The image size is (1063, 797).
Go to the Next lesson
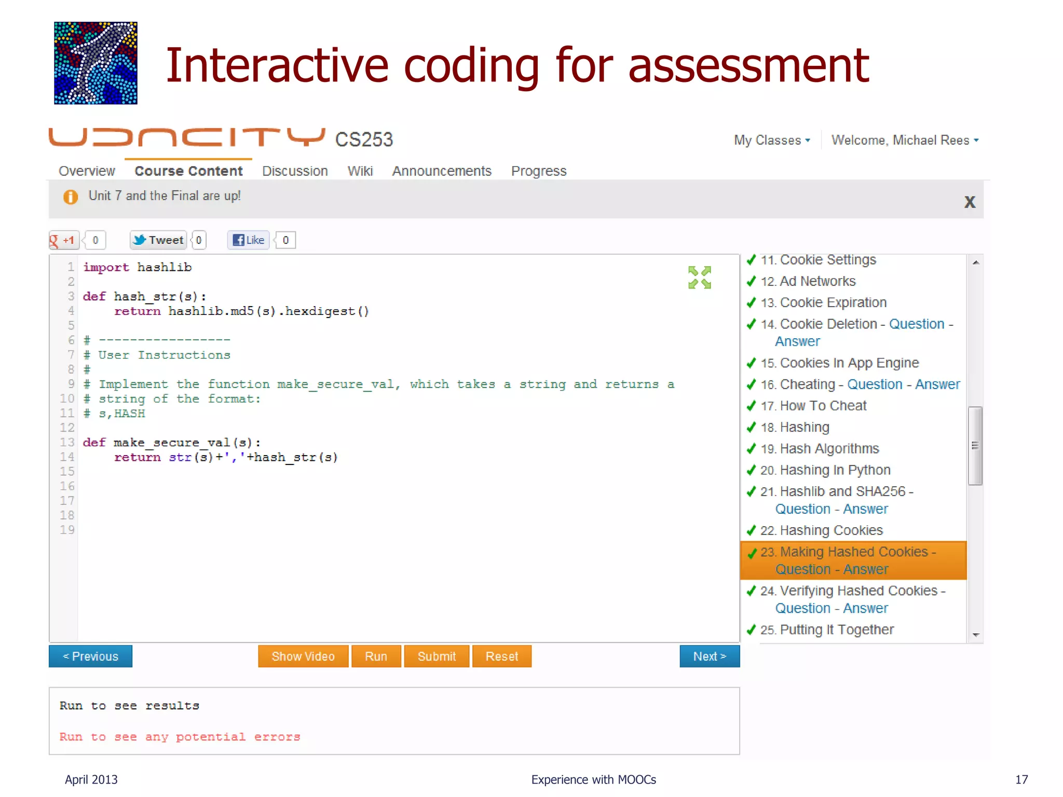(710, 656)
